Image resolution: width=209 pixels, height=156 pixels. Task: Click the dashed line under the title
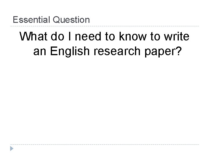click(x=105, y=26)
